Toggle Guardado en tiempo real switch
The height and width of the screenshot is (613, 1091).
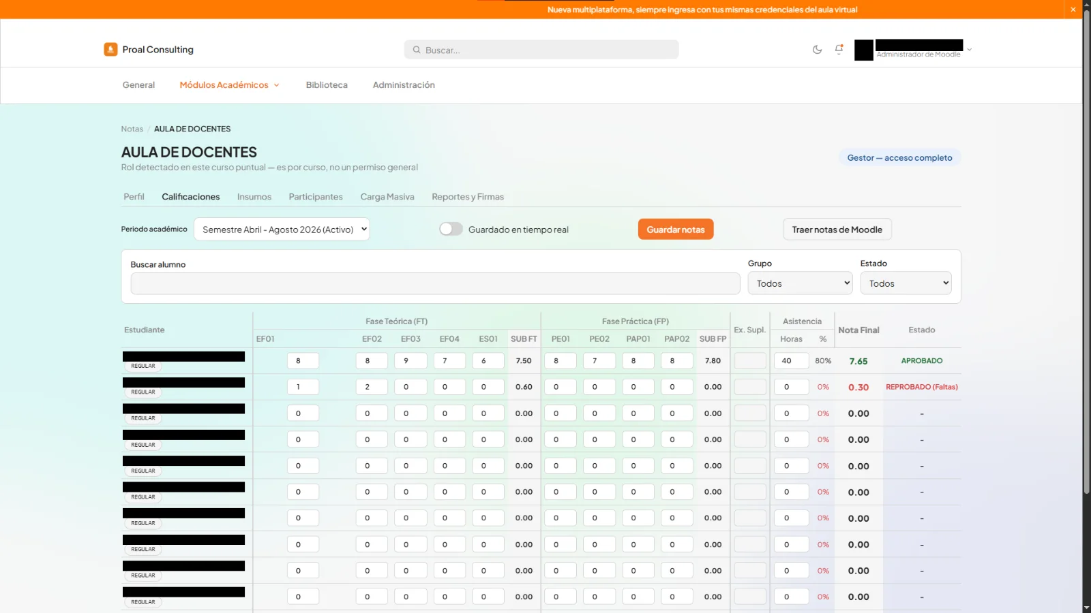(x=451, y=230)
